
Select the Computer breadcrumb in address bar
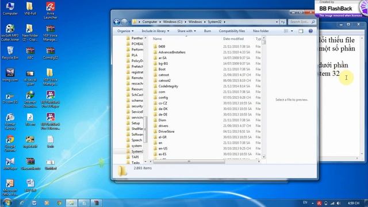(149, 22)
